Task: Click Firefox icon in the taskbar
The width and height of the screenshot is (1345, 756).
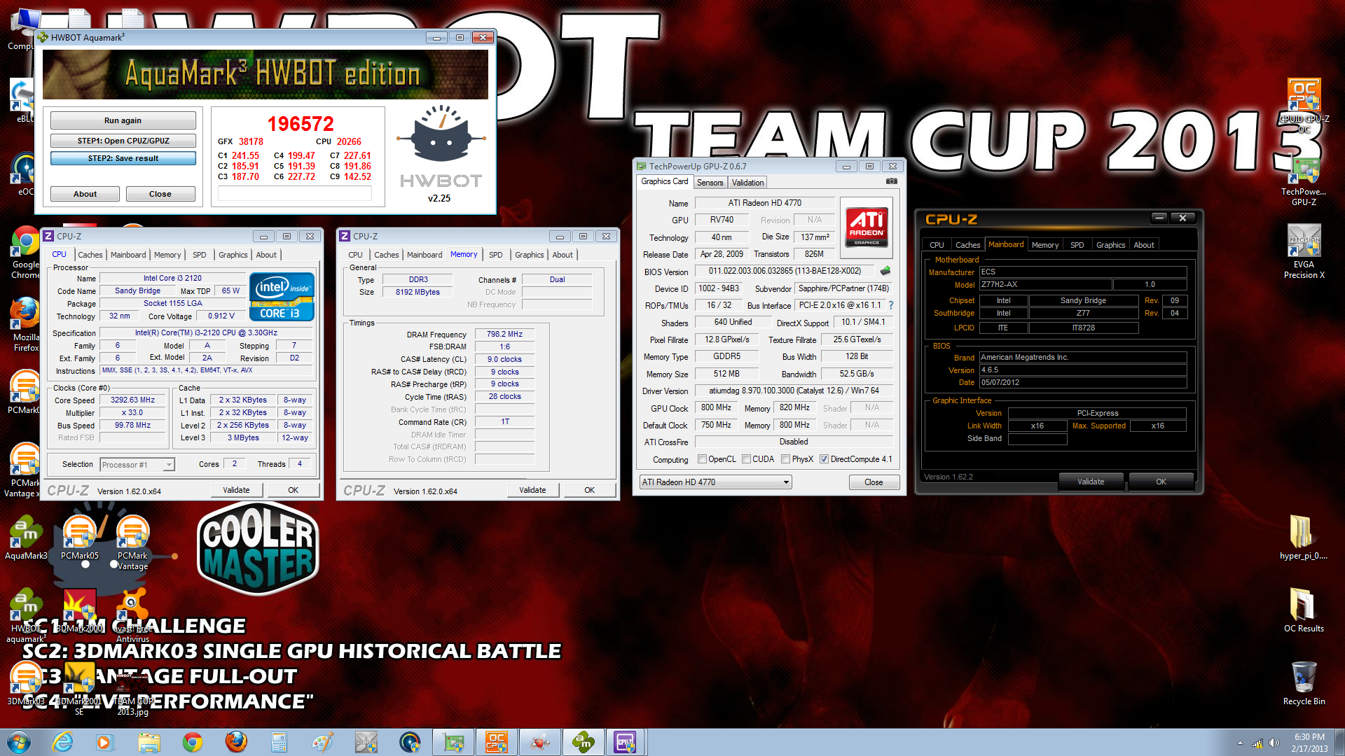Action: (x=236, y=742)
